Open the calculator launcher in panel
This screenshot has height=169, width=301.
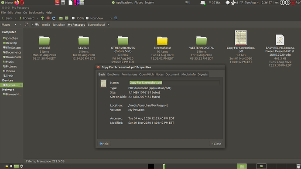point(63,3)
